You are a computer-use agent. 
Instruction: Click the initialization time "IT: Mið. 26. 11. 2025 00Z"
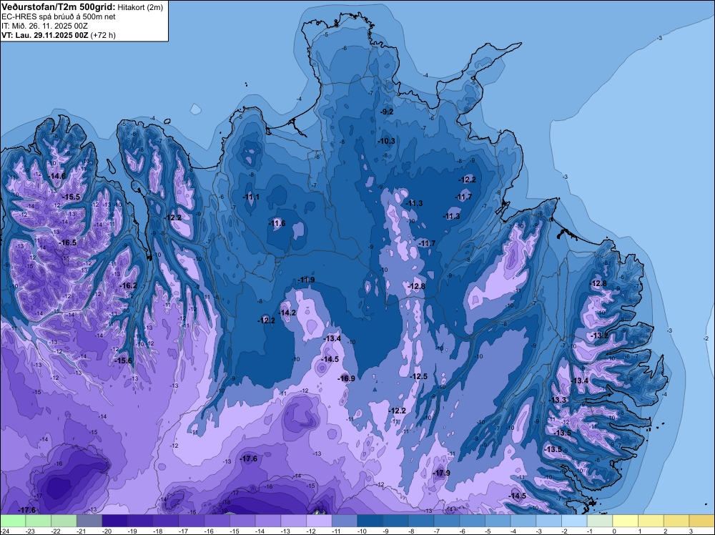tap(44, 26)
